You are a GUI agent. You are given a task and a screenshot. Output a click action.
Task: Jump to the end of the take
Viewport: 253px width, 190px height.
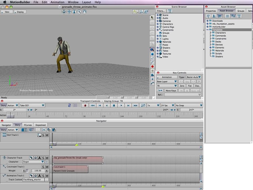(x=135, y=106)
